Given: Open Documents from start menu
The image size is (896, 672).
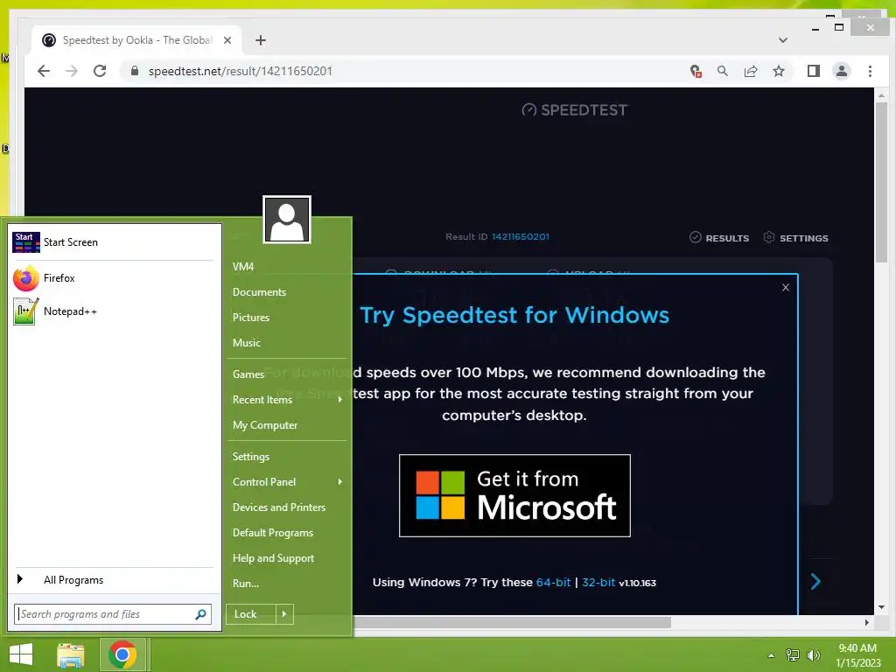Looking at the screenshot, I should (287, 292).
